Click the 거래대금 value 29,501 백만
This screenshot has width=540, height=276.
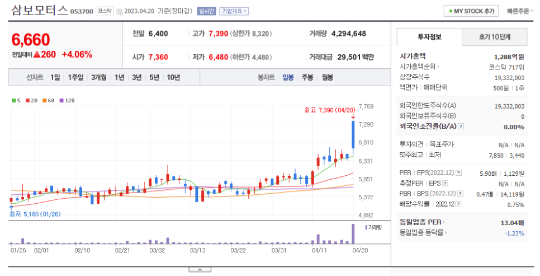[356, 57]
